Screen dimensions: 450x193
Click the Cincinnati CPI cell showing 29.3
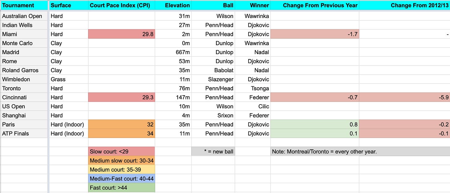121,97
